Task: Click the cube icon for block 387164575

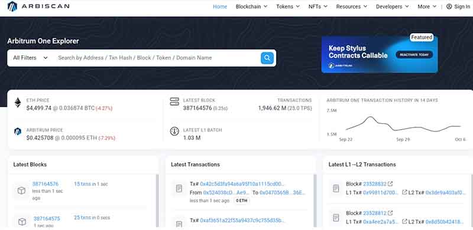Action: (x=22, y=222)
